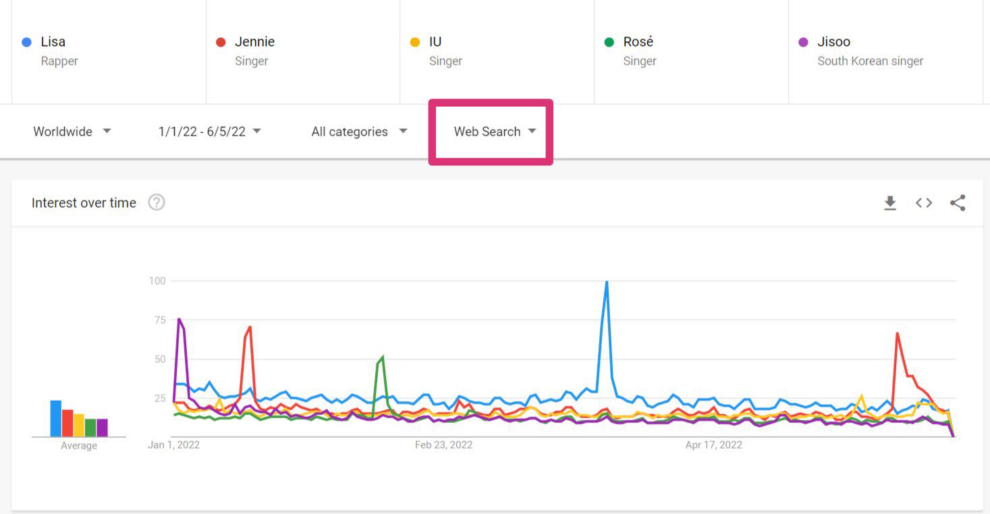Click the blue peak at 100 on chart

[x=607, y=282]
